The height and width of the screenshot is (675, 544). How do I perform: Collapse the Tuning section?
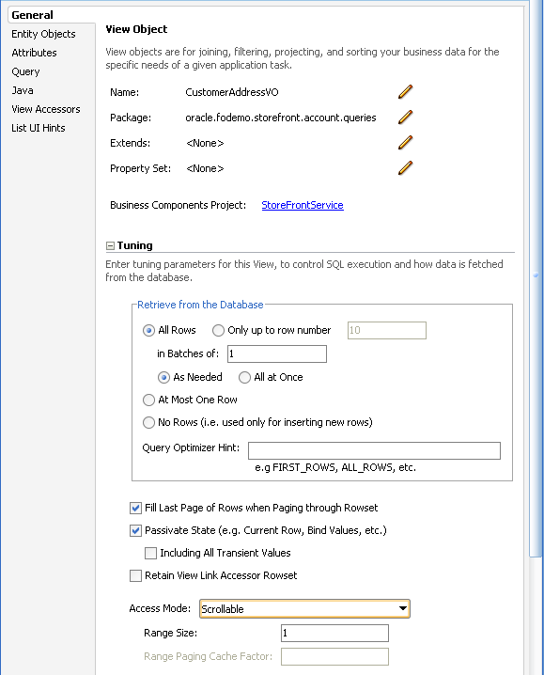click(x=110, y=245)
